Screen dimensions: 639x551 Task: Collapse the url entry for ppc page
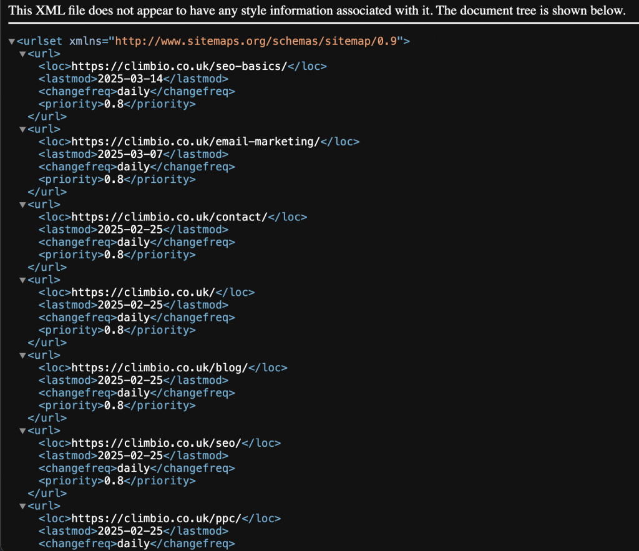[x=22, y=506]
